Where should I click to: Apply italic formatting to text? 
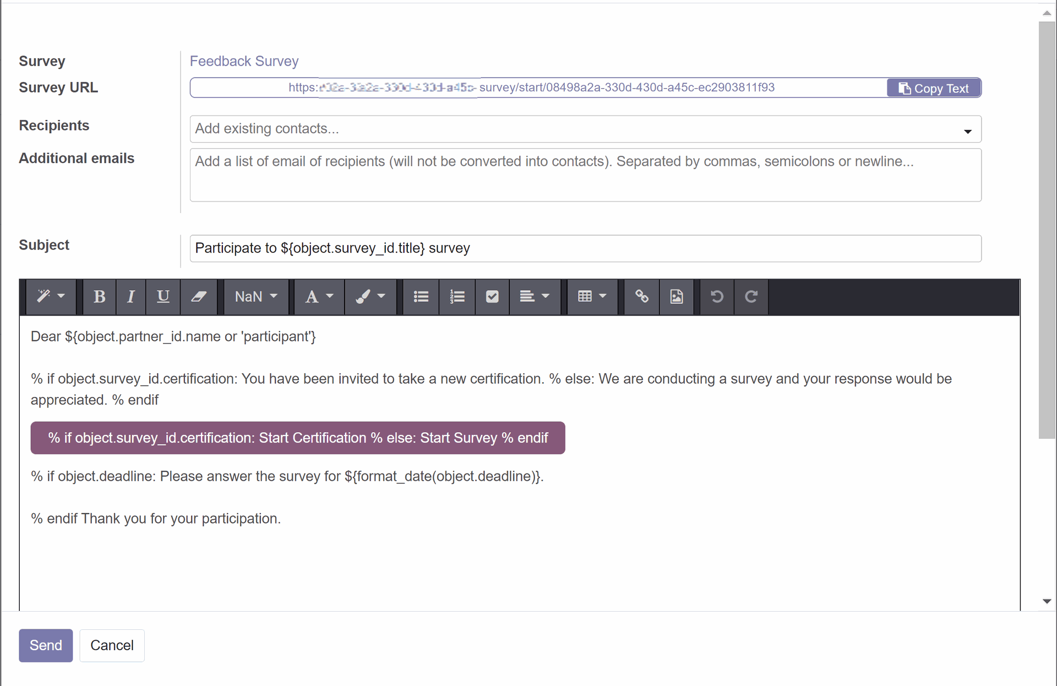point(130,297)
